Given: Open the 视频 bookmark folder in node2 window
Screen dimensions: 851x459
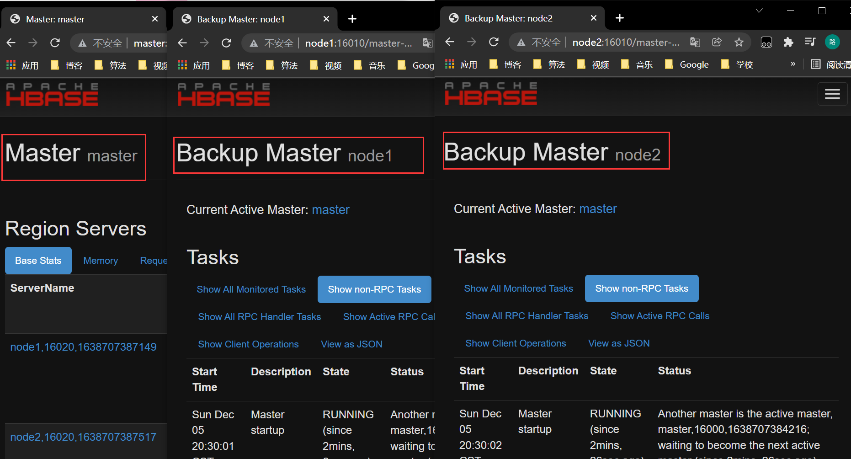Looking at the screenshot, I should click(x=593, y=64).
